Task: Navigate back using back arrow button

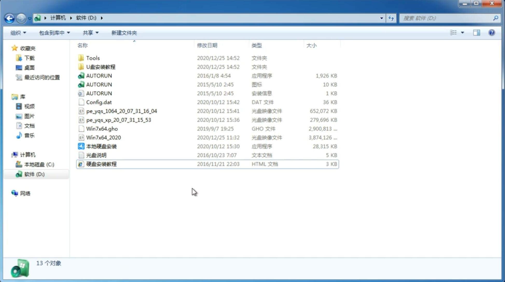Action: pyautogui.click(x=10, y=18)
